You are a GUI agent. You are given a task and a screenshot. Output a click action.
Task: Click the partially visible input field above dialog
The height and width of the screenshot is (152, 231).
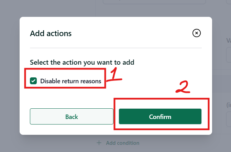click(154, 2)
